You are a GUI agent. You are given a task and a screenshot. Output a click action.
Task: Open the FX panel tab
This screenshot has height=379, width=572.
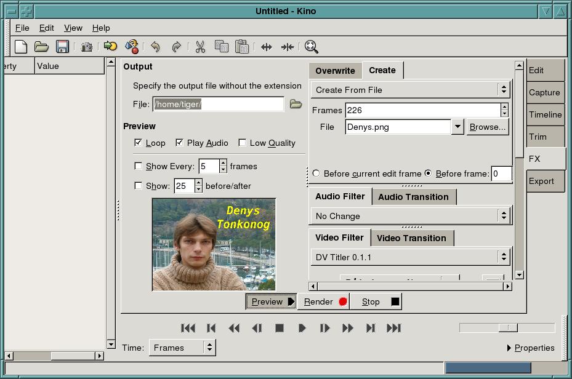point(544,158)
